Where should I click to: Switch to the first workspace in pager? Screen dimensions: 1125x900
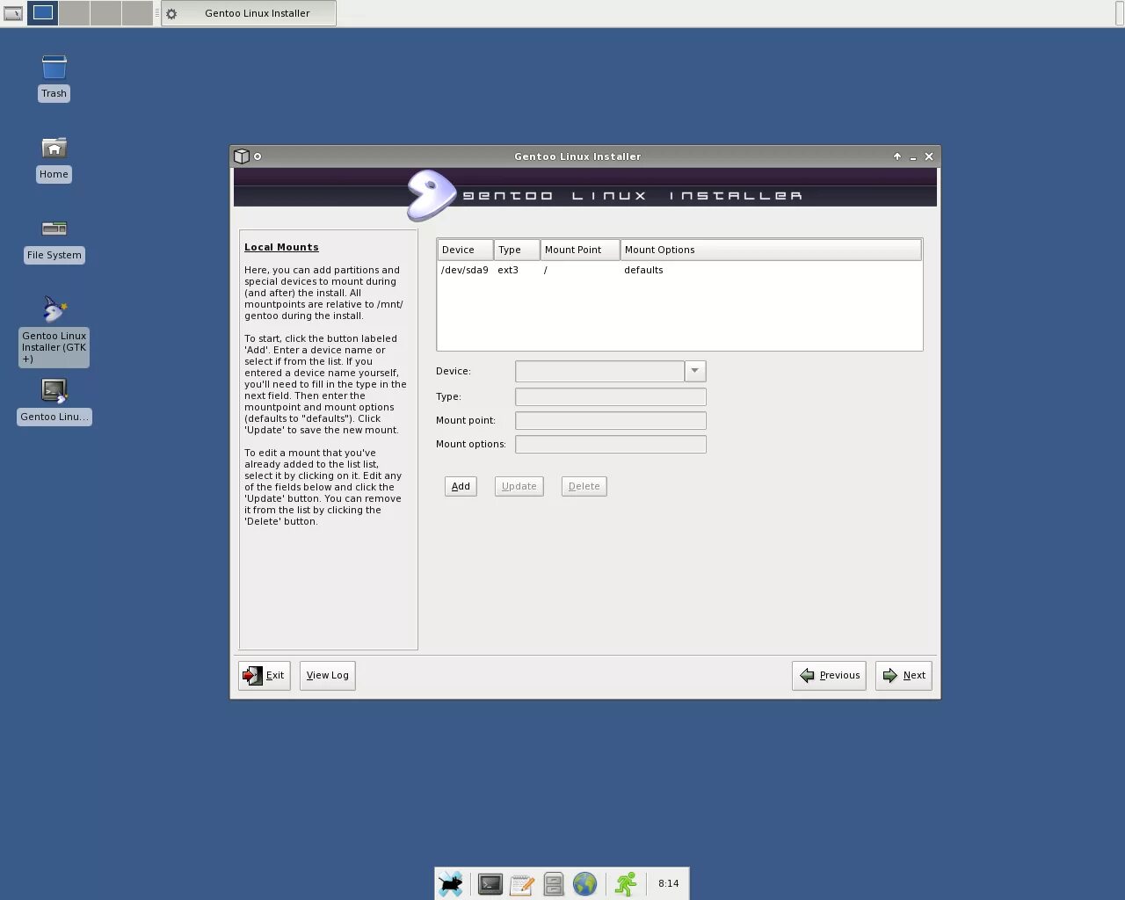(x=43, y=13)
